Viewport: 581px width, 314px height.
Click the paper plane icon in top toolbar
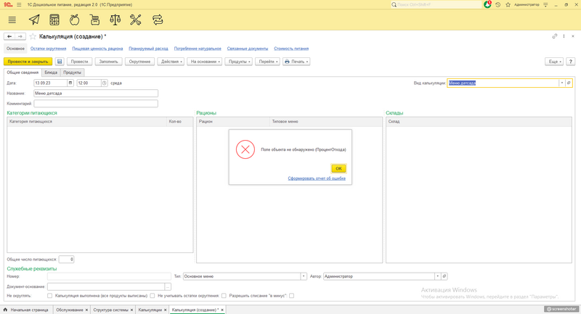tap(34, 20)
